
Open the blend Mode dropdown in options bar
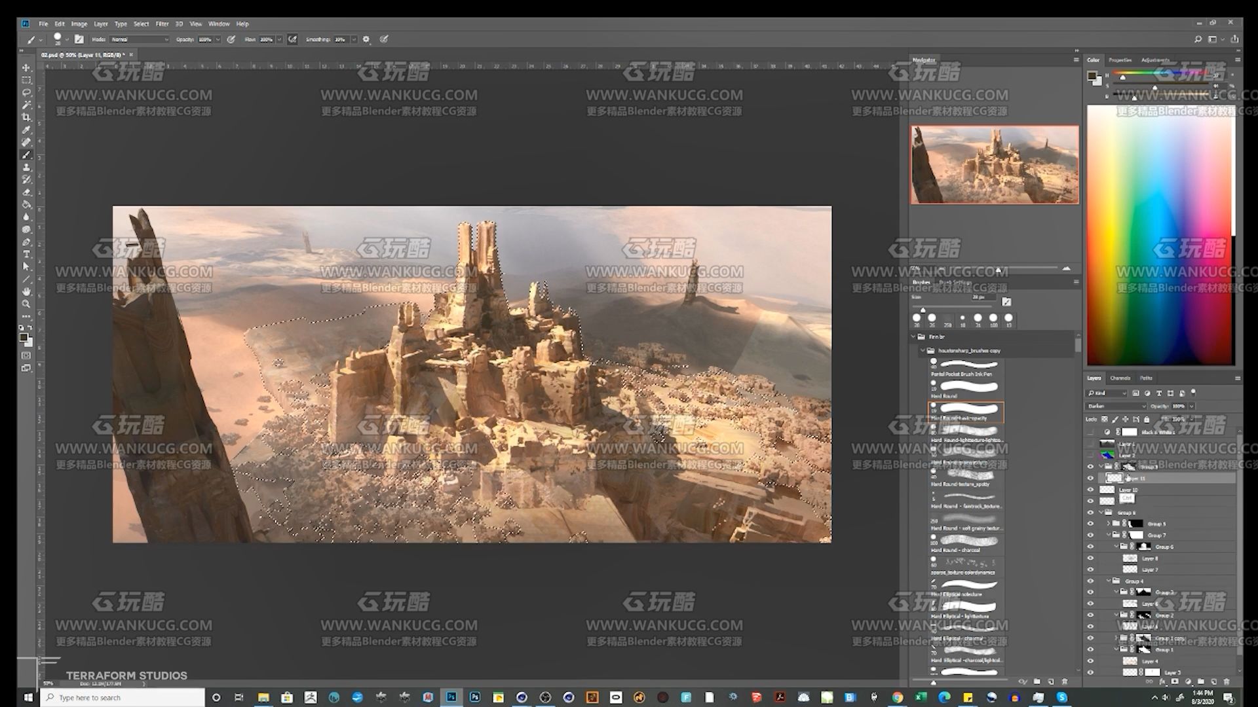coord(140,39)
